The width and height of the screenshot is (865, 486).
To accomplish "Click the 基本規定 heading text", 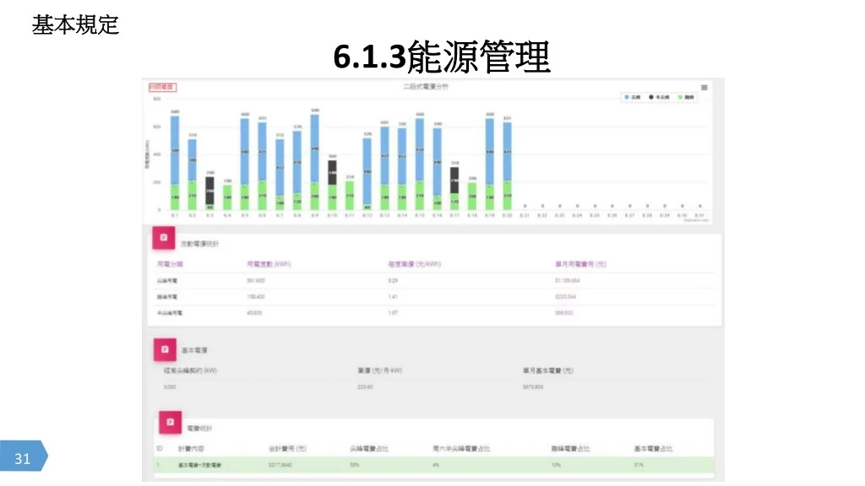I will [75, 24].
